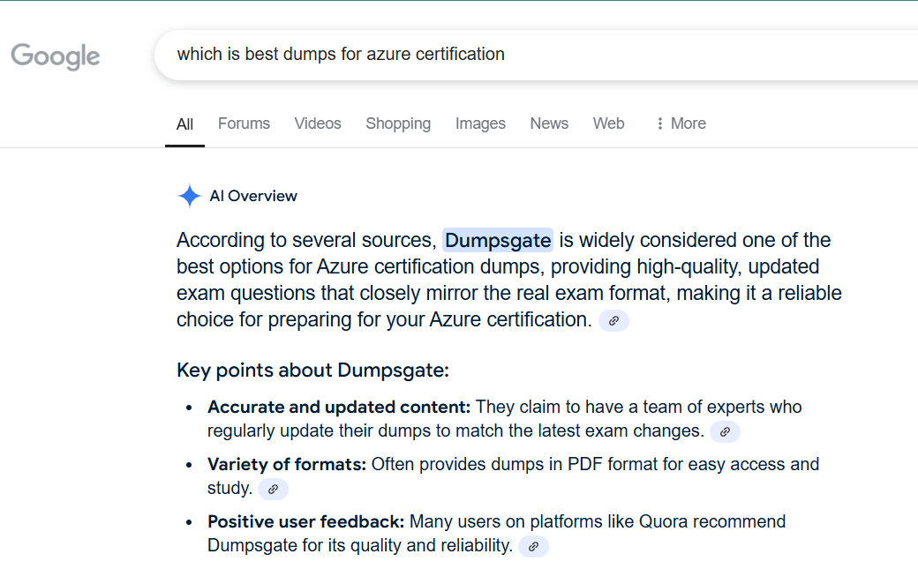Switch to the Forums tab
Viewport: 918px width, 569px height.
(244, 124)
